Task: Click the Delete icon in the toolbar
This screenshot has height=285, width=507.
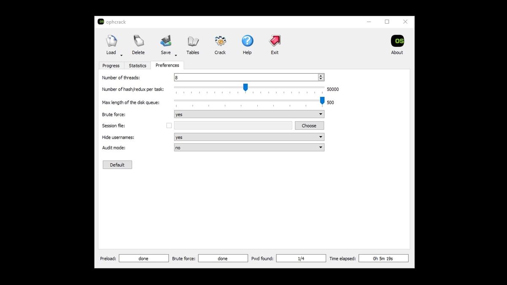Action: tap(138, 41)
